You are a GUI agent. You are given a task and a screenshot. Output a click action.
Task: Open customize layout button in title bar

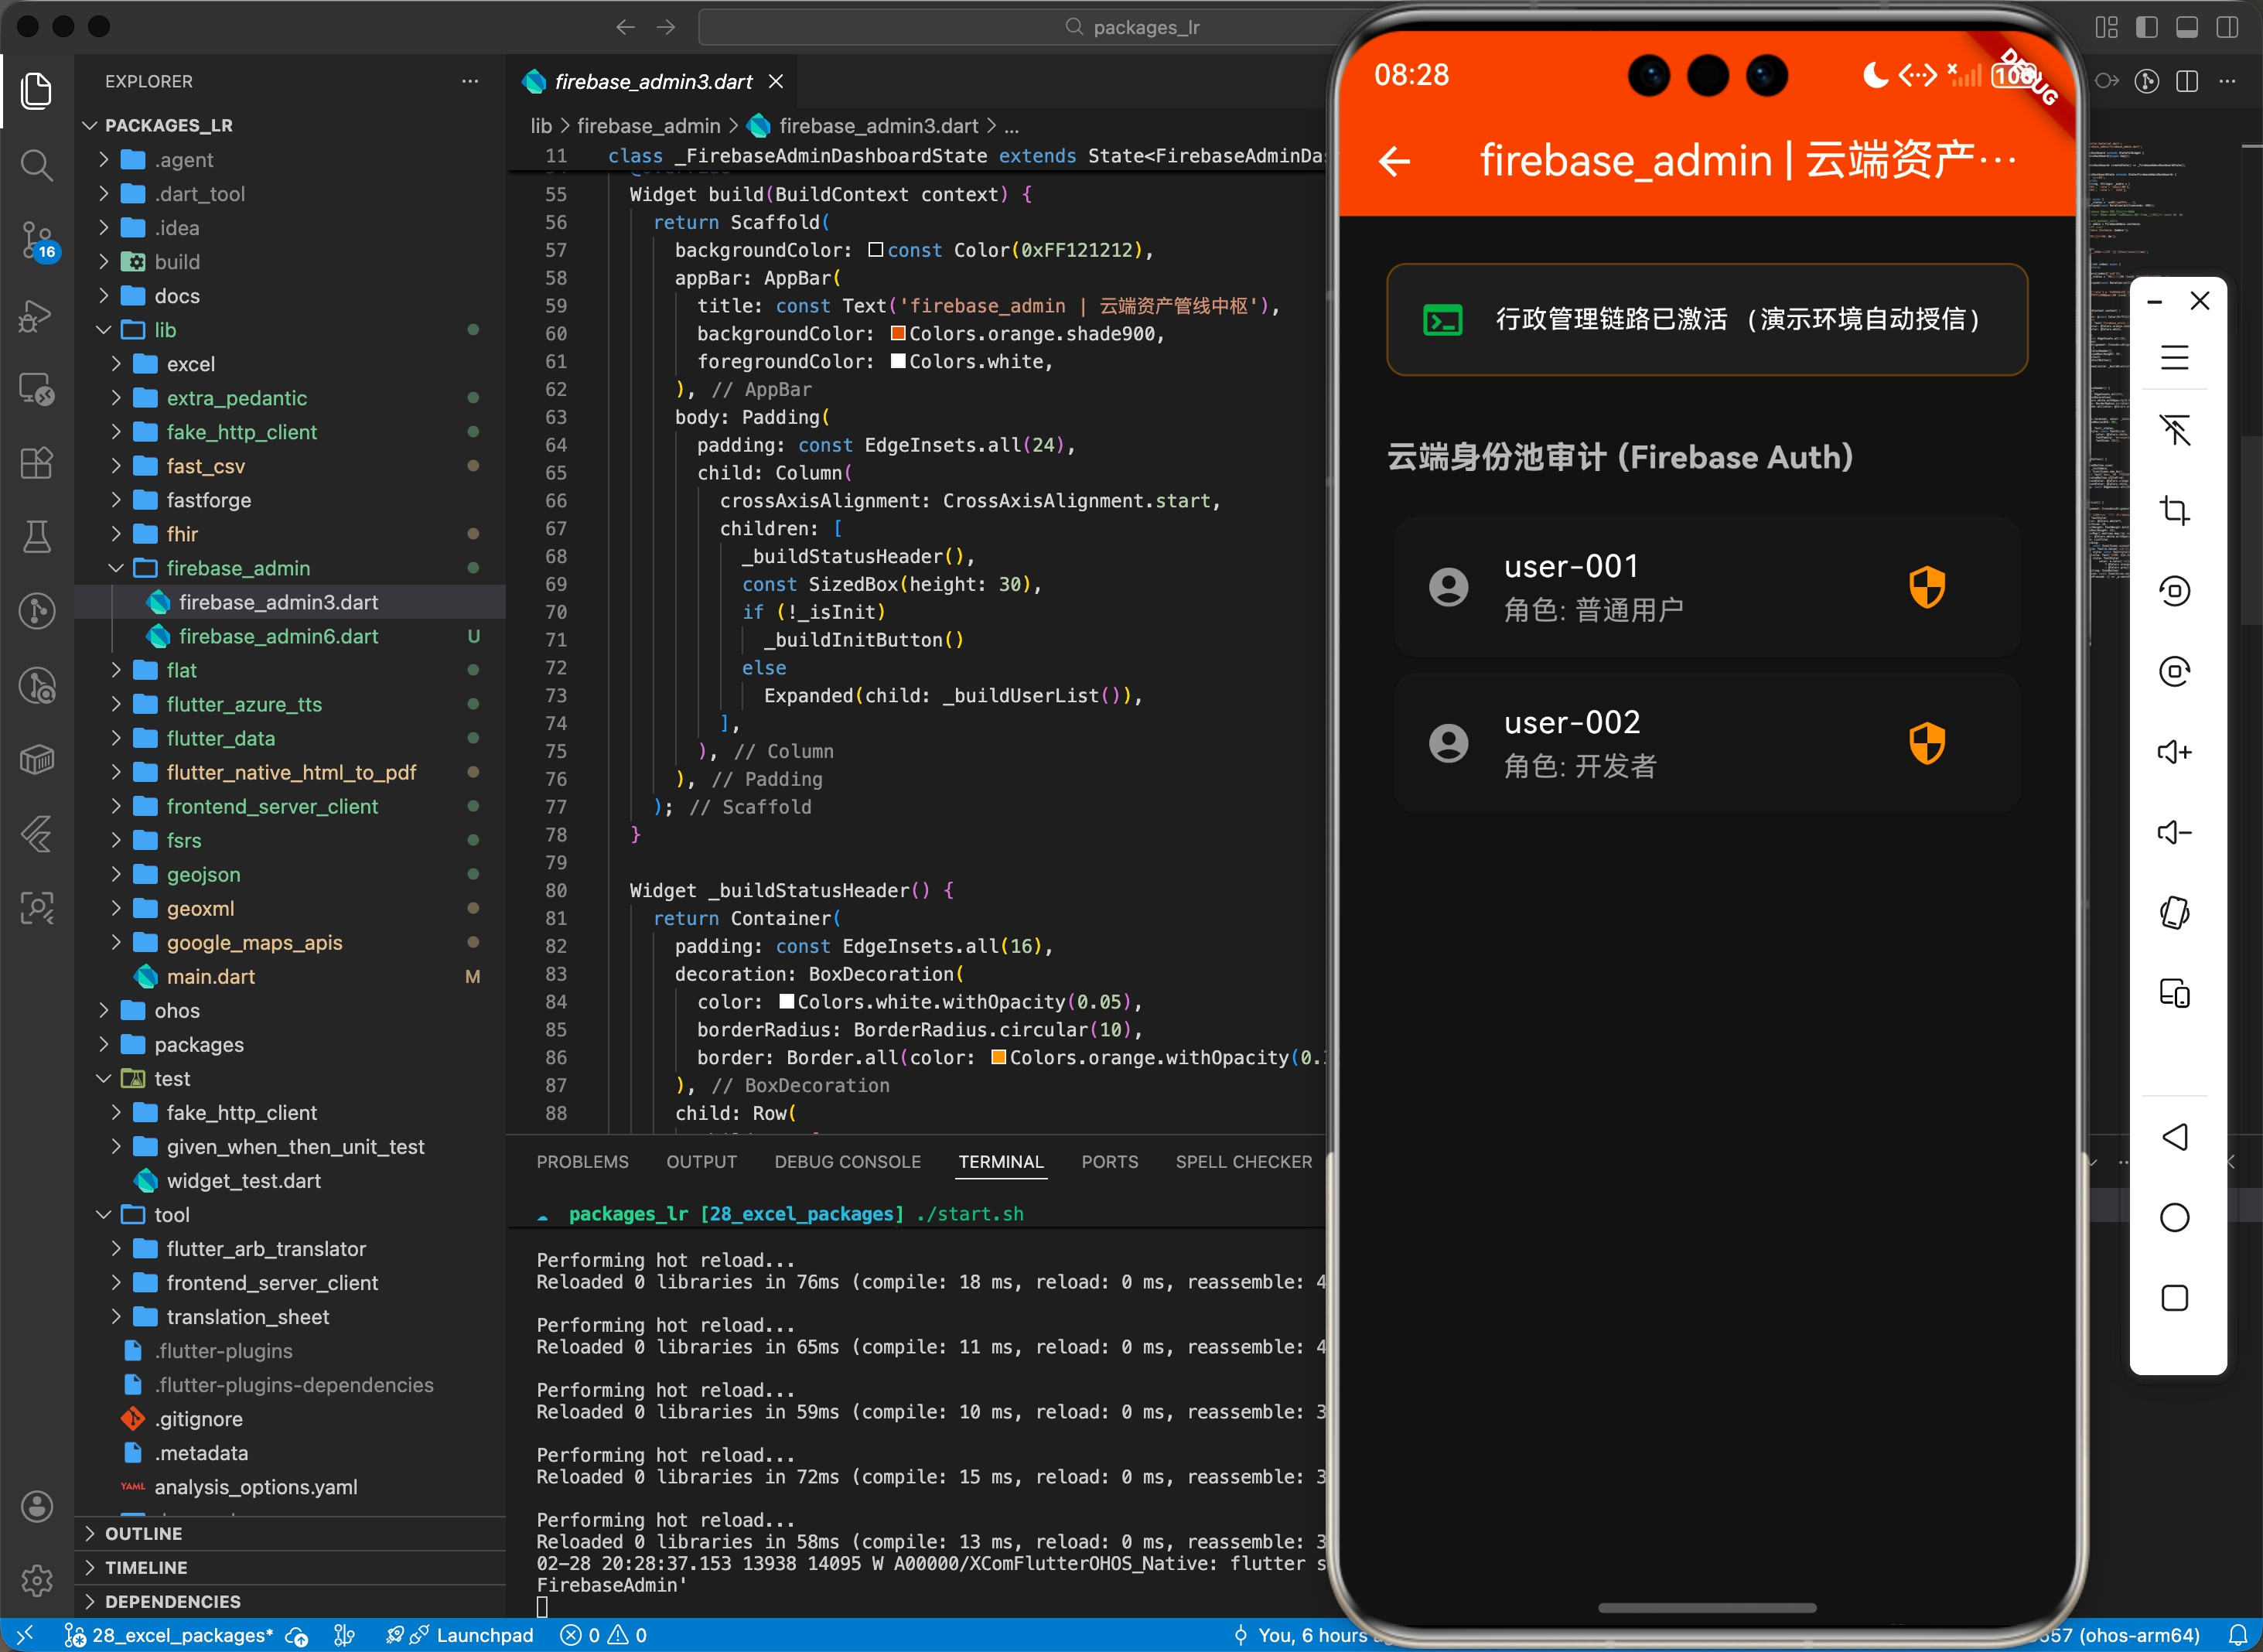click(x=2106, y=27)
